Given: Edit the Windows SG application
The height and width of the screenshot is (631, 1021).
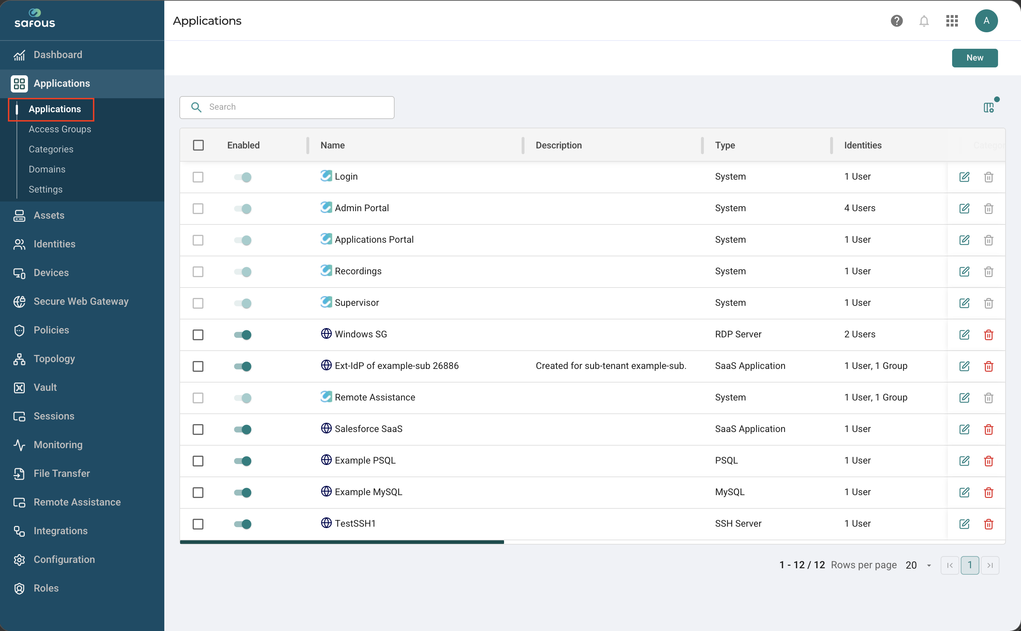Looking at the screenshot, I should (964, 335).
